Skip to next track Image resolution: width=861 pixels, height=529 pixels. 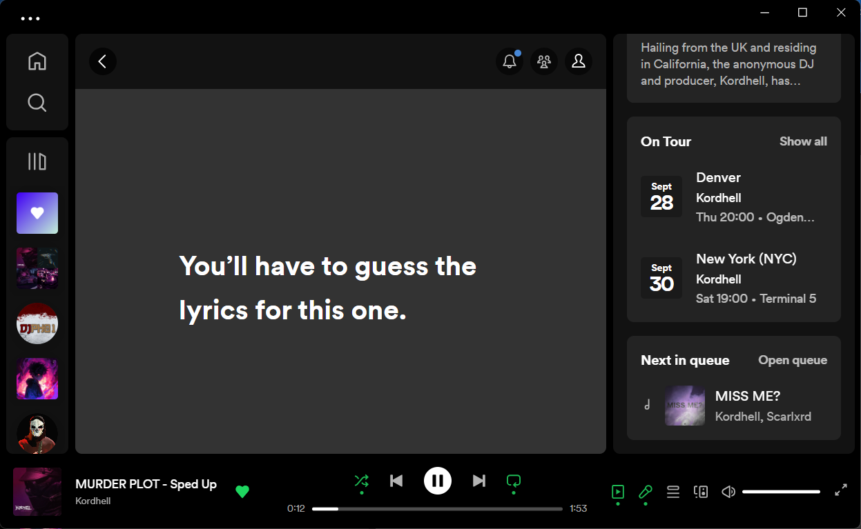478,481
